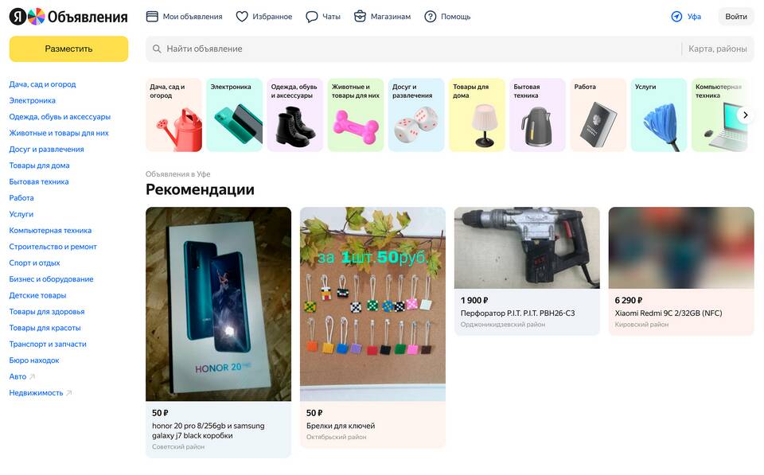Open the Карта, районы selector in the search bar
Viewport: 764px width, 475px height.
[717, 49]
